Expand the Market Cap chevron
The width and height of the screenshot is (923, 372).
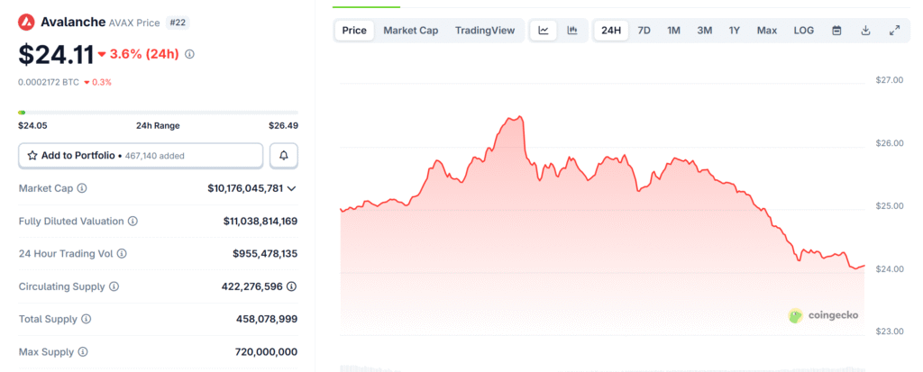pos(291,188)
